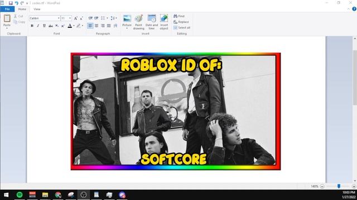Click the zoom in plus button
The image size is (357, 200).
[x=354, y=186]
